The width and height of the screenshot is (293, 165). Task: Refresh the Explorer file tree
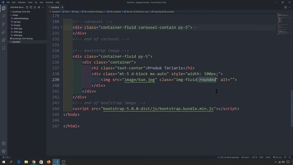coord(35,7)
